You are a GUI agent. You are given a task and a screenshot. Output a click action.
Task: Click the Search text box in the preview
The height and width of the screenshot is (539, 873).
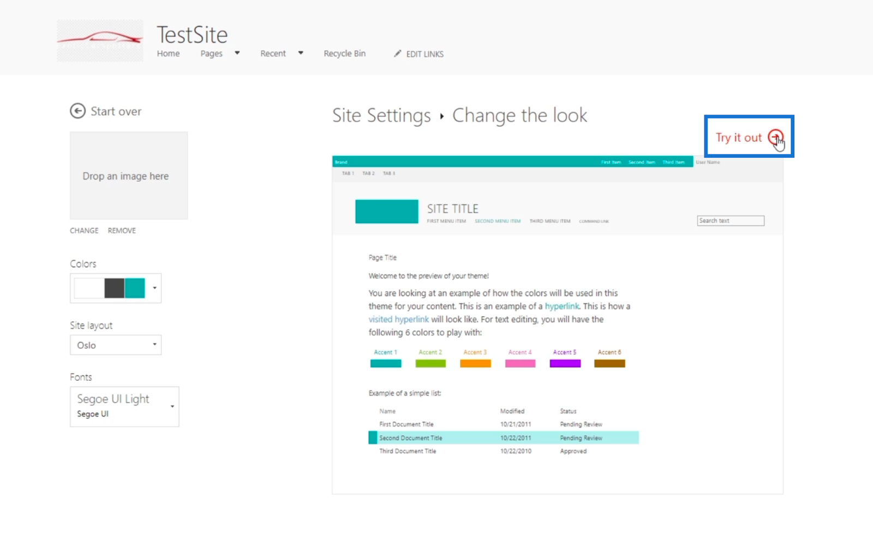pyautogui.click(x=731, y=220)
